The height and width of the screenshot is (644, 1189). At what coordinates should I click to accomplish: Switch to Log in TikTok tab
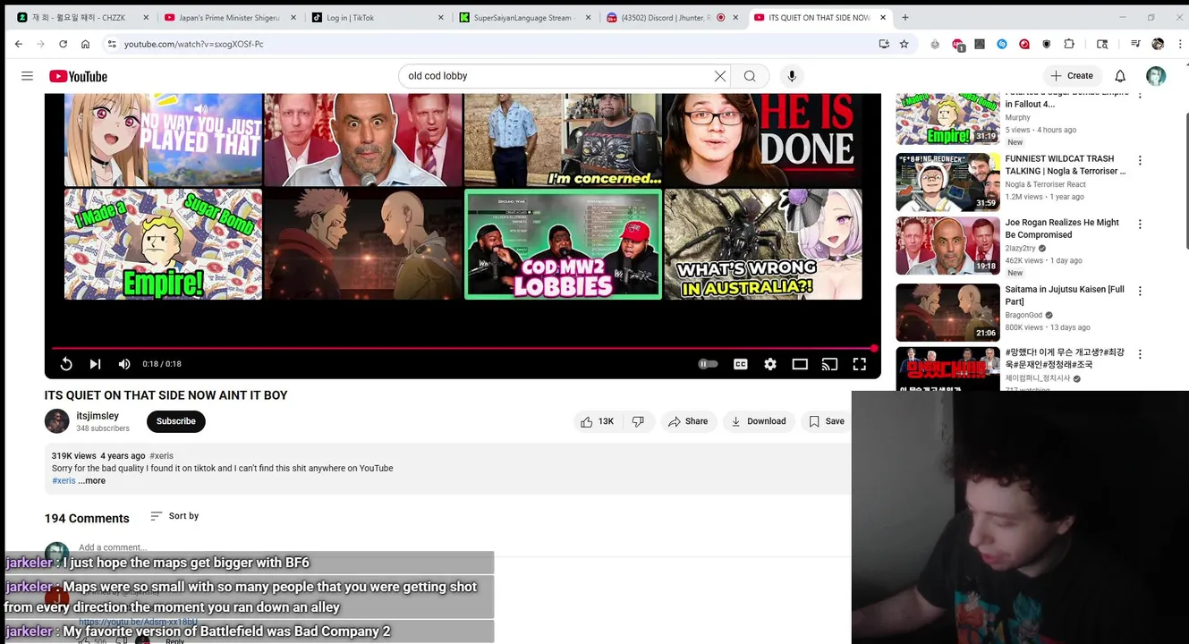pos(376,17)
